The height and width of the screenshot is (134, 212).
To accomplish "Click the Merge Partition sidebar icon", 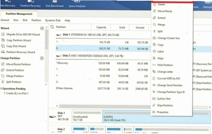I will click(3, 76).
